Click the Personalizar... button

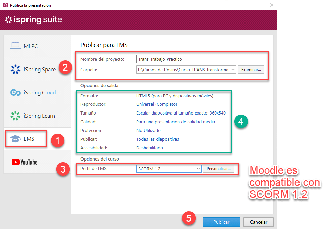(x=219, y=169)
